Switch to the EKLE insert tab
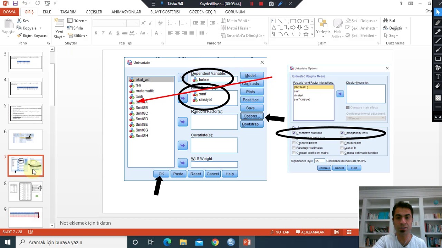Screen dimensions: 442x248 (x=47, y=12)
